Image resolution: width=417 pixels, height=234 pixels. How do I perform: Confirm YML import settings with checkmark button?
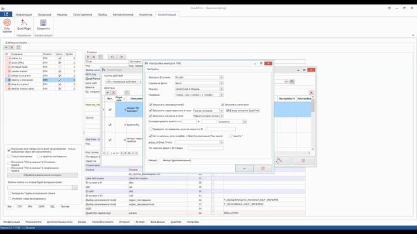[x=244, y=168]
